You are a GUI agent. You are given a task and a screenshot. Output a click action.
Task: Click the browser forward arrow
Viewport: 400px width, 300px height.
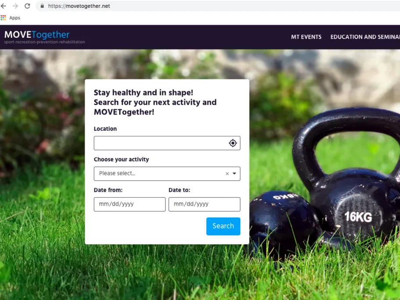coord(15,6)
